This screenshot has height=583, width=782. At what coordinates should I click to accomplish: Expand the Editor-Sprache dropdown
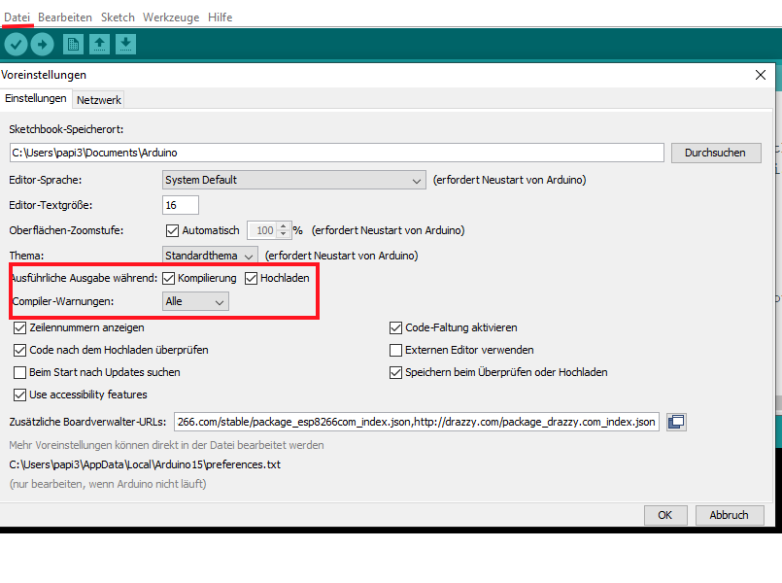click(294, 180)
